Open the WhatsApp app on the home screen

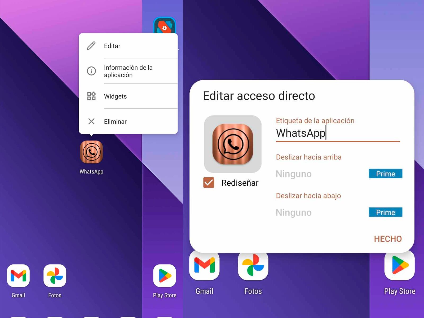point(91,152)
